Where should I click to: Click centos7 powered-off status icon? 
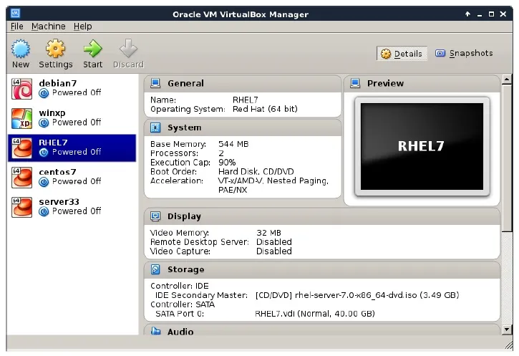coord(44,182)
